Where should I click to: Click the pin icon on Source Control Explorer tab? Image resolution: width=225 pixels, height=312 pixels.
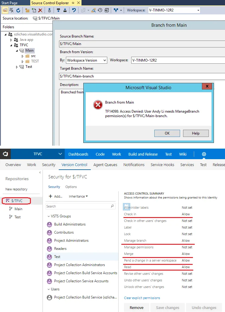(73, 3)
